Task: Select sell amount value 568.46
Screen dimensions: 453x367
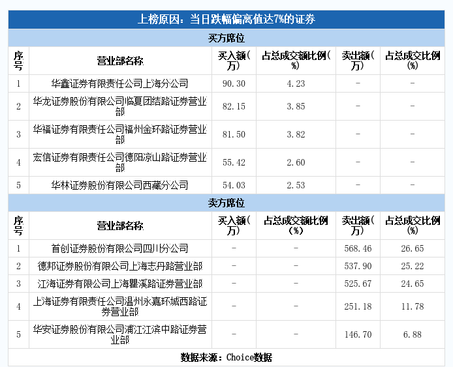Action: click(x=358, y=248)
